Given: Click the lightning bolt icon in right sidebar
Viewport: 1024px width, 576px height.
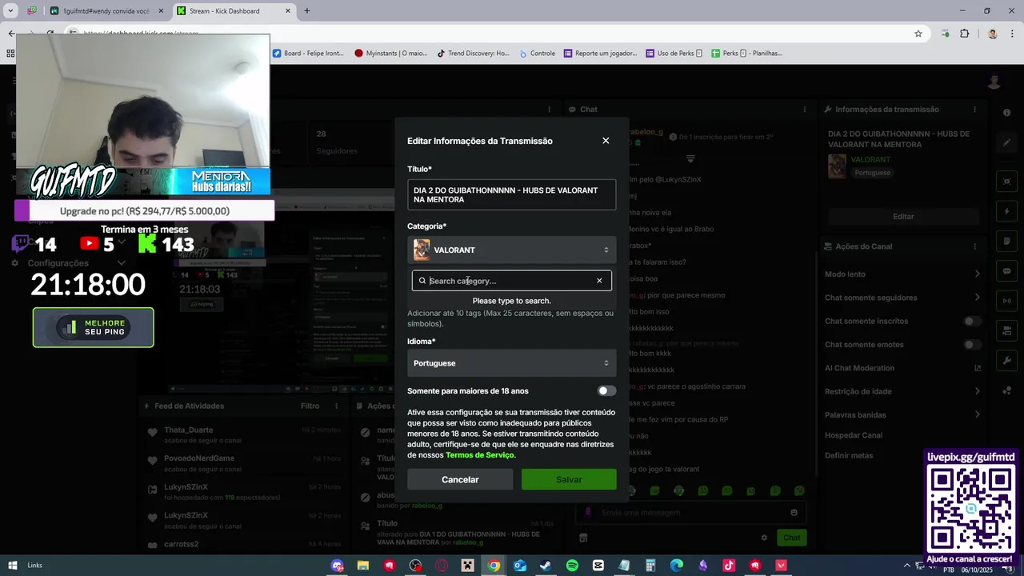Looking at the screenshot, I should click(x=1007, y=212).
